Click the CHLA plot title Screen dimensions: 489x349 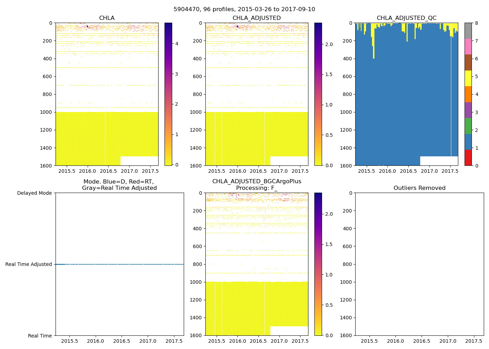tap(107, 18)
